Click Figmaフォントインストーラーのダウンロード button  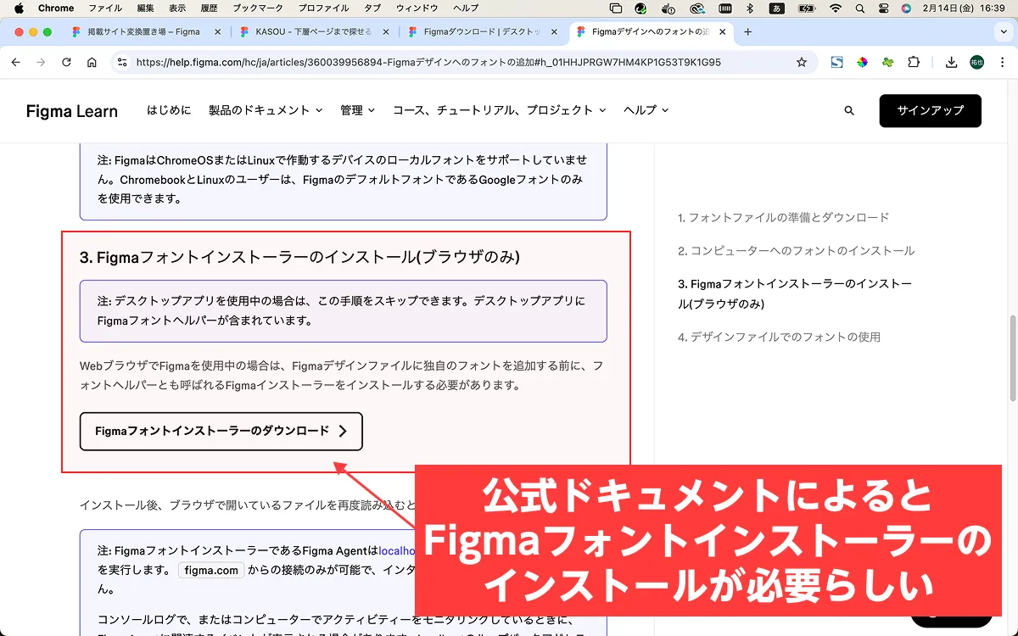point(221,431)
